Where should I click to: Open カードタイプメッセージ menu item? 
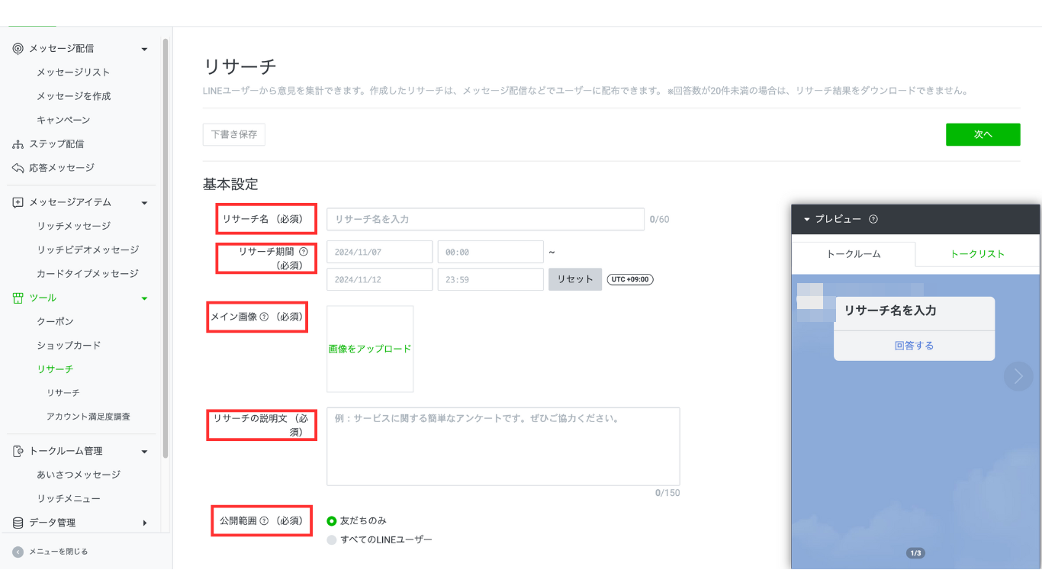[x=88, y=273]
